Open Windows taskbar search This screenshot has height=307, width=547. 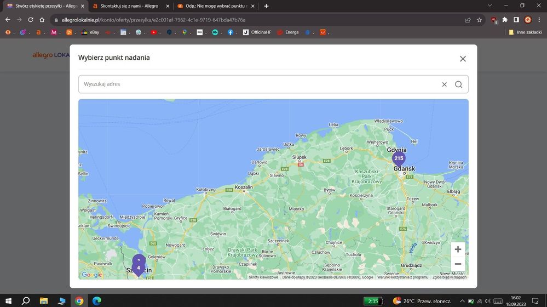tap(26, 301)
